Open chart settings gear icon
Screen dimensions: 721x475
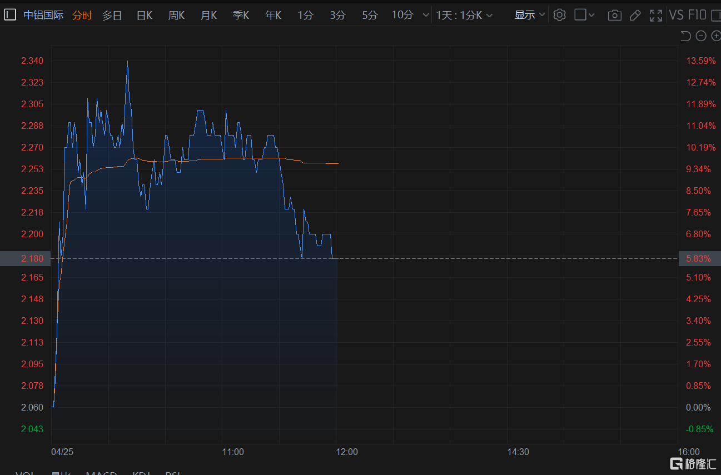pos(560,15)
